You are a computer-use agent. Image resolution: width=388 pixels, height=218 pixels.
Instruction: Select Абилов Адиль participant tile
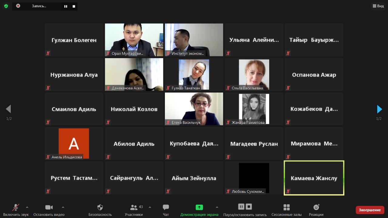click(134, 144)
